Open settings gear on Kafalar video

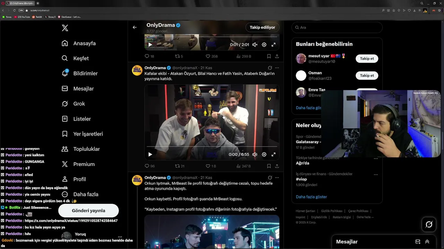click(x=264, y=155)
